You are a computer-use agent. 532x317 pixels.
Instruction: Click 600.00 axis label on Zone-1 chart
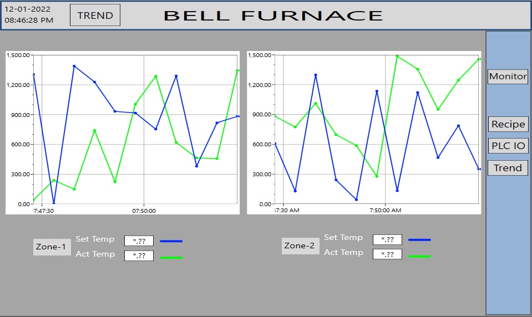pos(21,145)
